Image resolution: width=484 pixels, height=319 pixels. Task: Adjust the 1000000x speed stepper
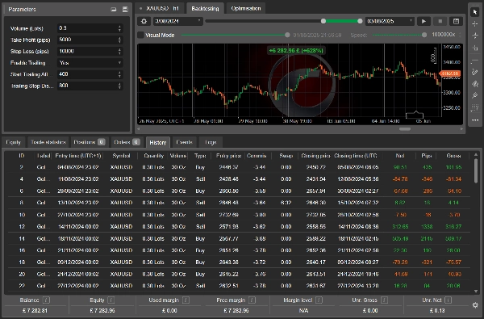point(460,35)
